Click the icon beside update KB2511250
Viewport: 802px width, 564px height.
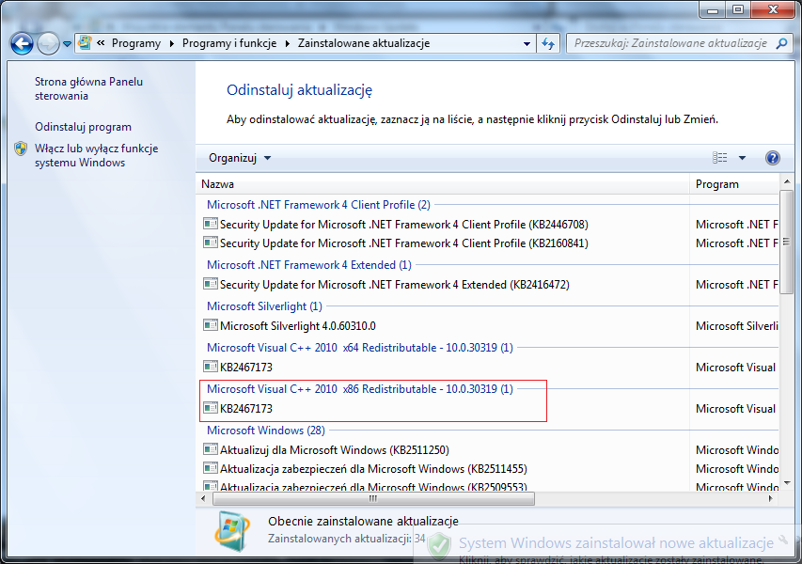pos(211,450)
